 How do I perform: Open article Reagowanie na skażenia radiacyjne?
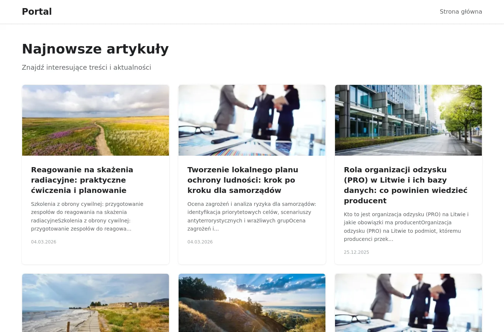pos(82,180)
